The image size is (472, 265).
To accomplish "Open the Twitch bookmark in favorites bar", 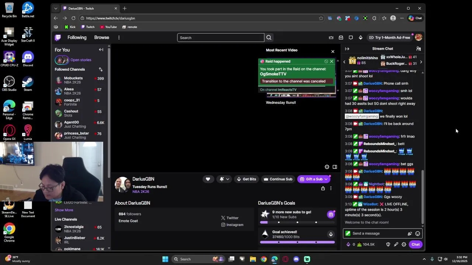I will pyautogui.click(x=88, y=27).
